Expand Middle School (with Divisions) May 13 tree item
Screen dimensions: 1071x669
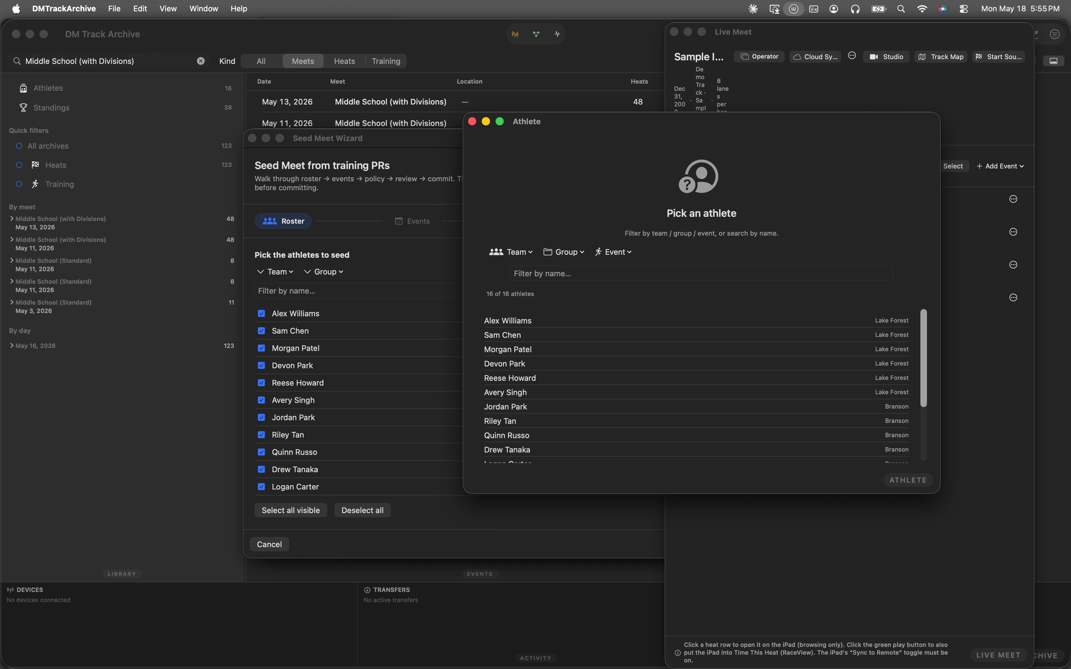tap(12, 219)
